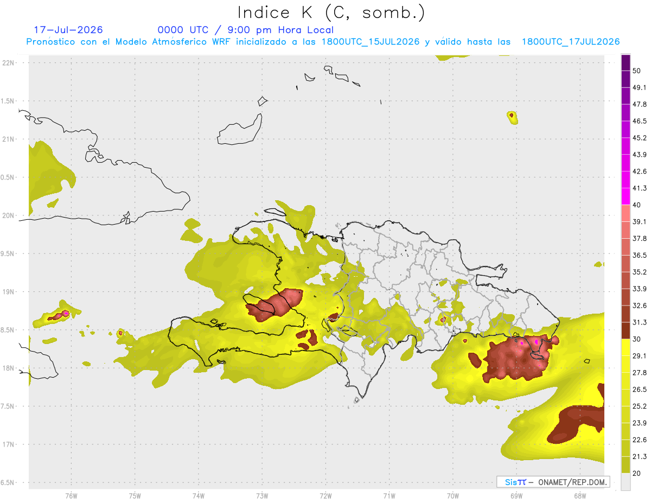Click the 21.3 value on the color scale
Viewport: 651px width, 503px height.
point(640,456)
